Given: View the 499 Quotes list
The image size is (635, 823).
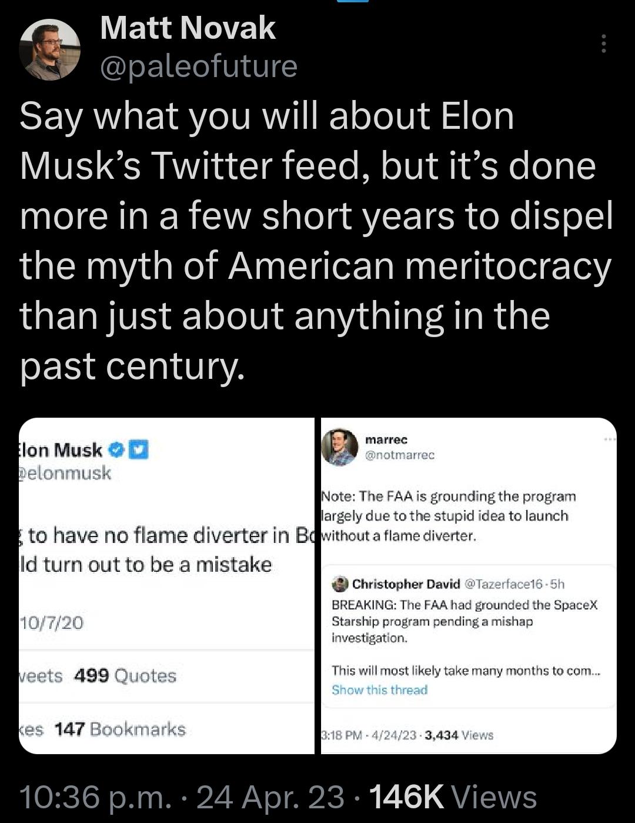Looking at the screenshot, I should pyautogui.click(x=125, y=676).
